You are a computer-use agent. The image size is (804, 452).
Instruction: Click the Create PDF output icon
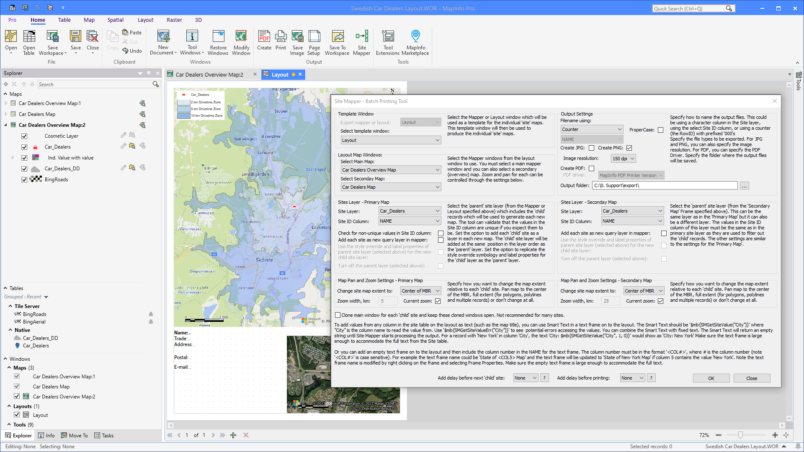pyautogui.click(x=264, y=42)
